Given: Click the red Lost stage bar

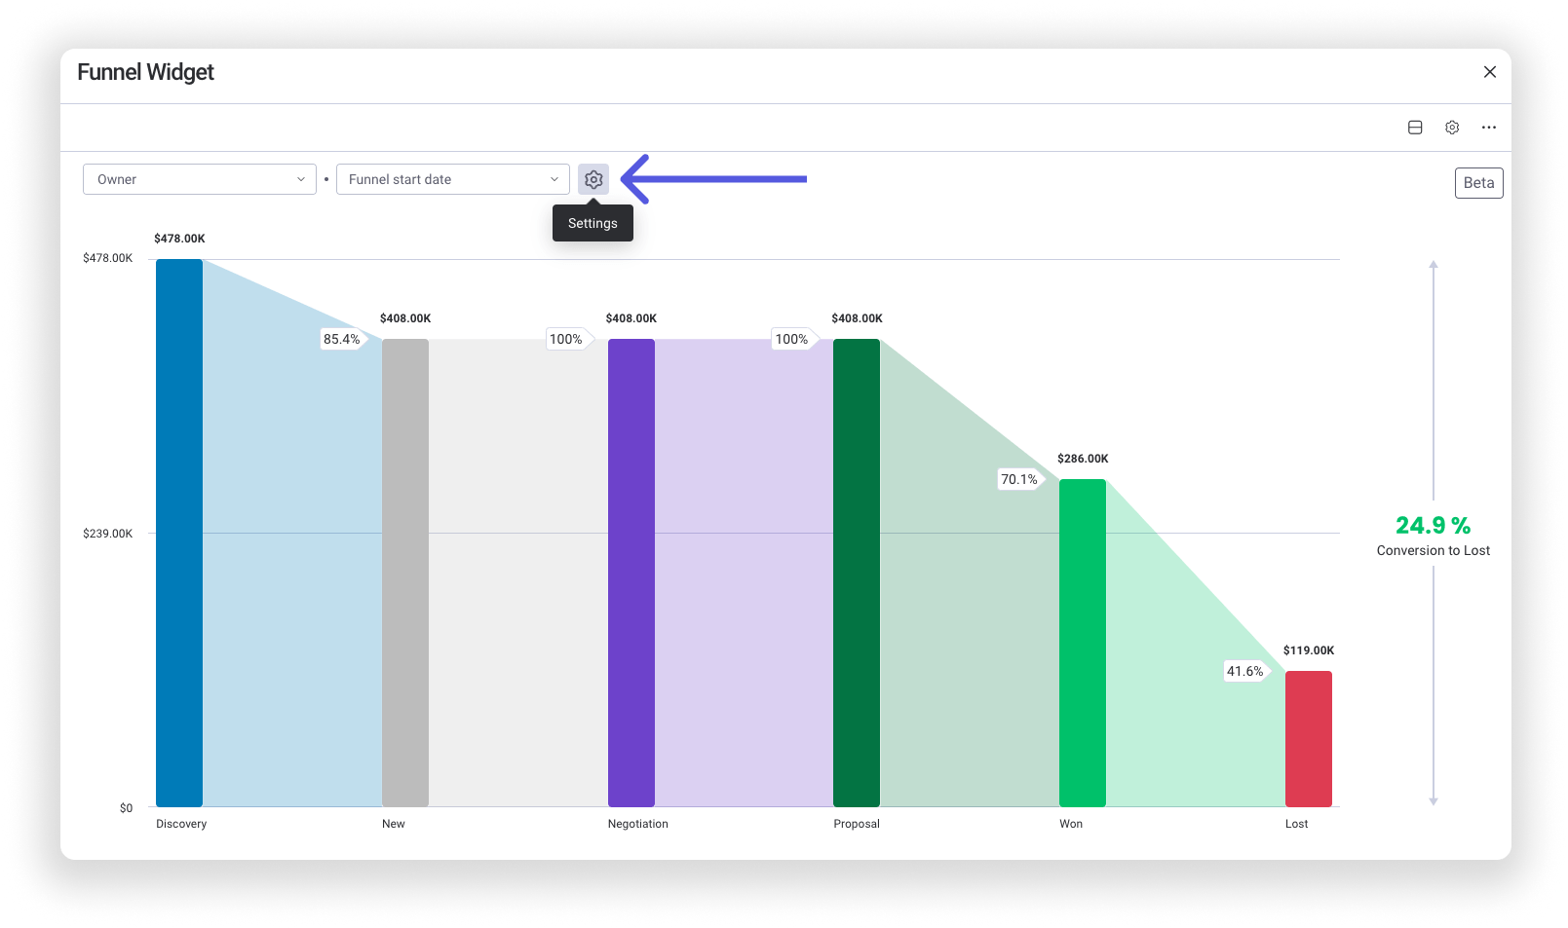Looking at the screenshot, I should click(x=1308, y=738).
